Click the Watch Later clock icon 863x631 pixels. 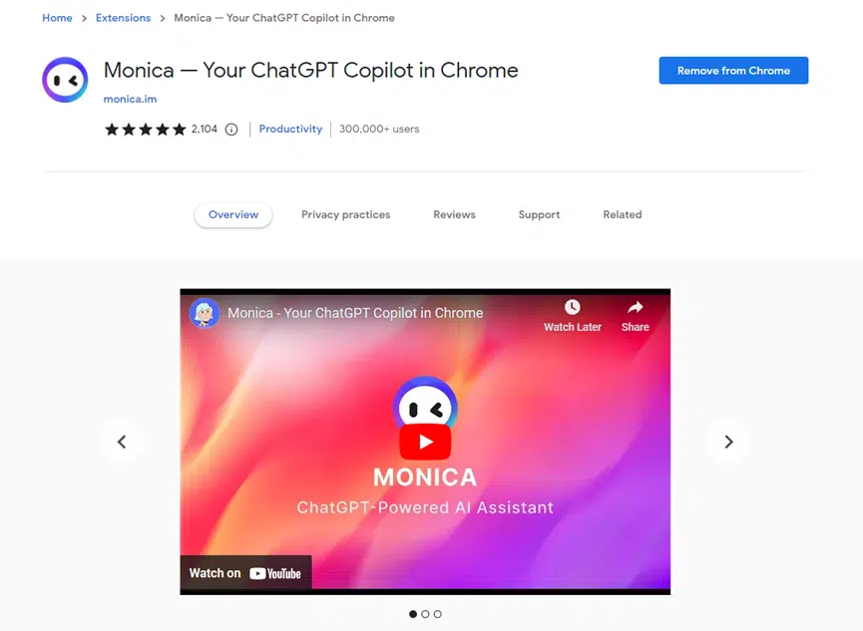click(573, 307)
